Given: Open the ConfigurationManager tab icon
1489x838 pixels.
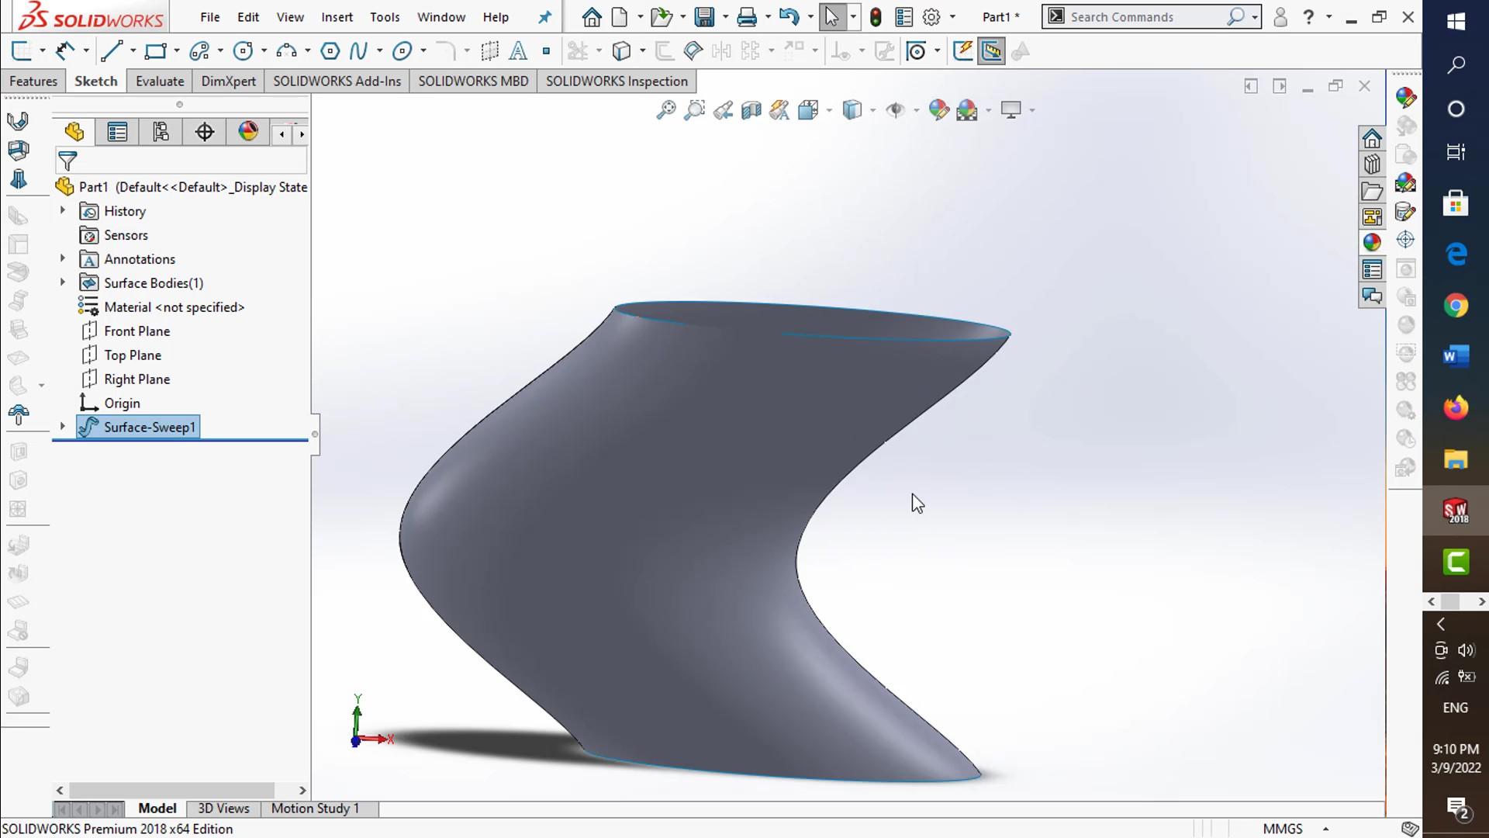Looking at the screenshot, I should pos(161,132).
